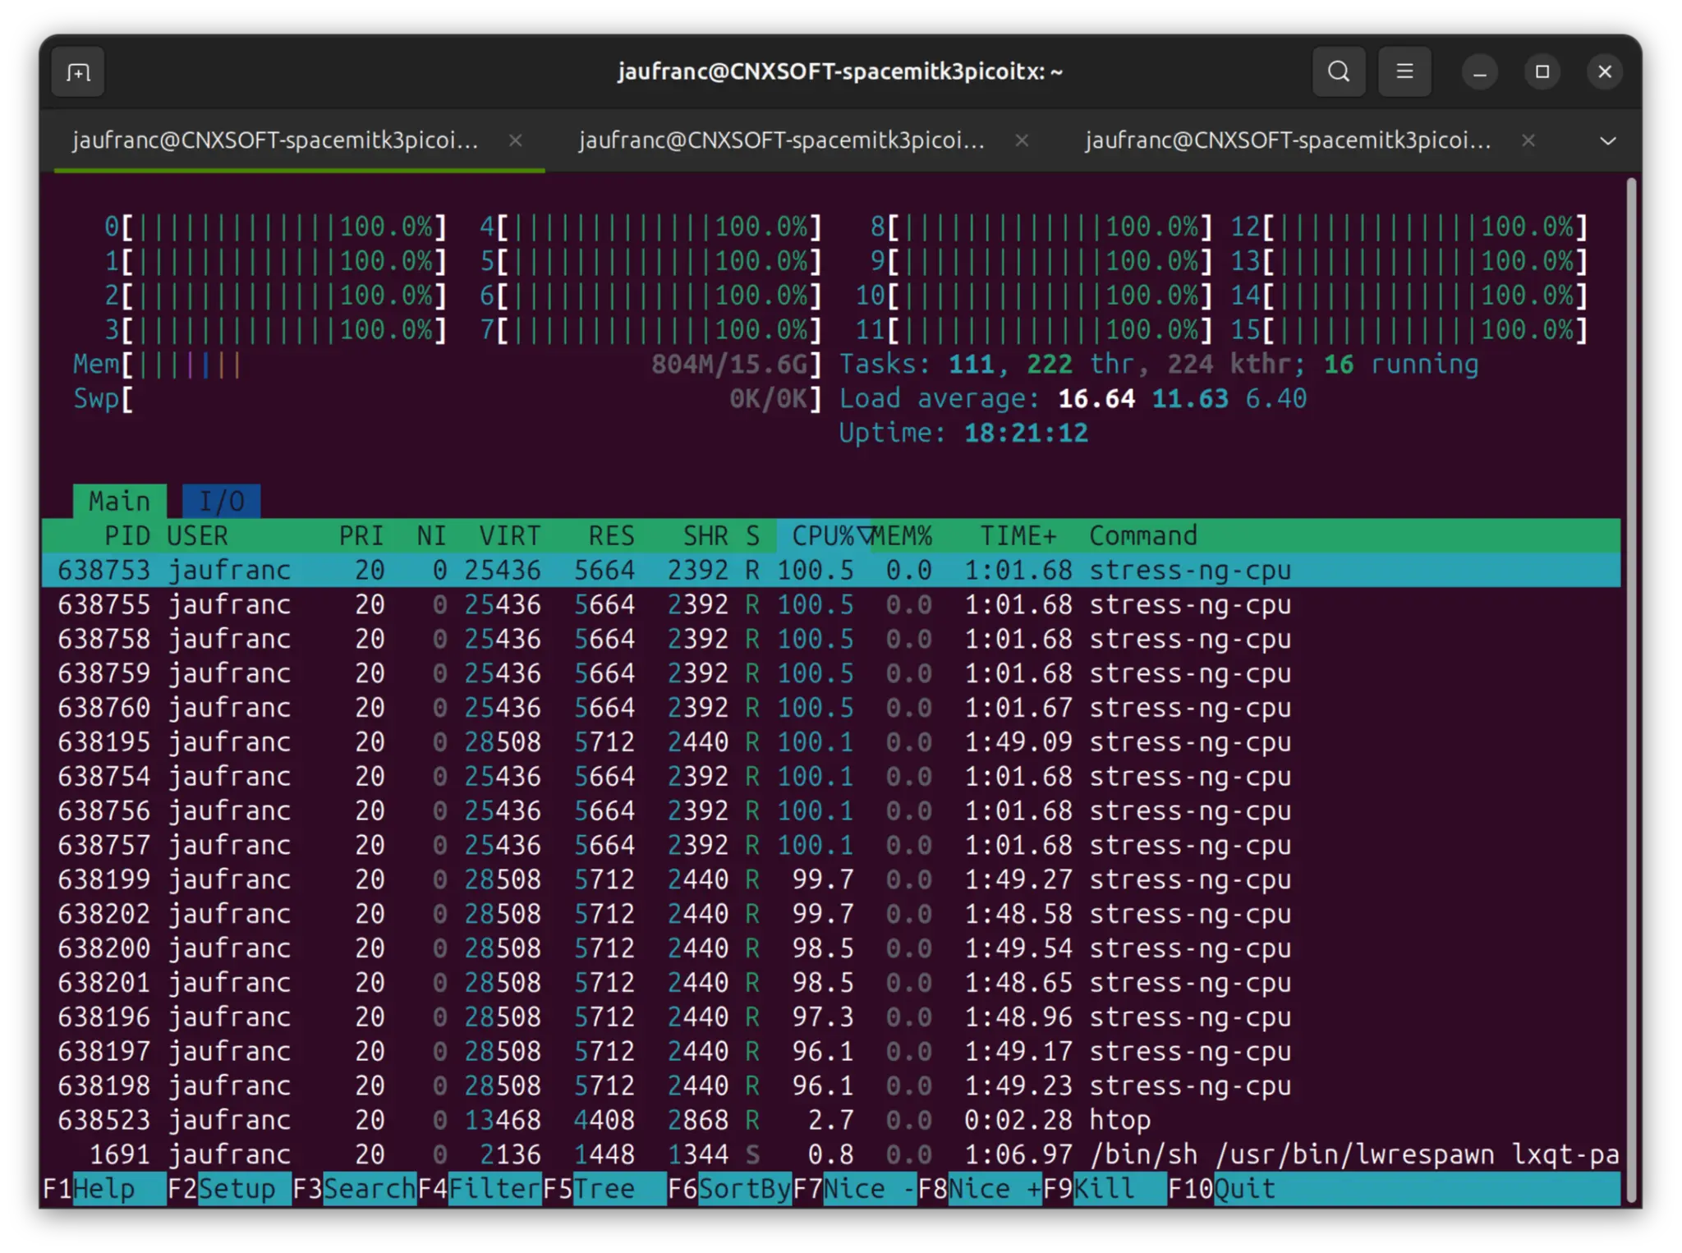Select process row with PID 638756
1682x1253 pixels.
click(x=831, y=811)
